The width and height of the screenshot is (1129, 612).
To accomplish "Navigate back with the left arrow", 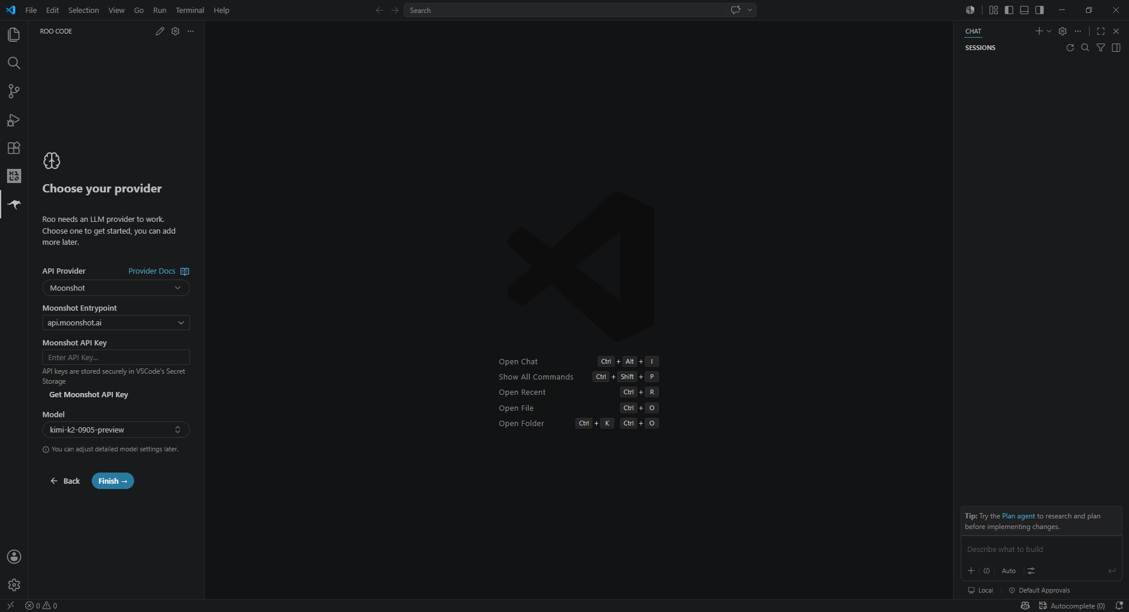I will coord(379,10).
